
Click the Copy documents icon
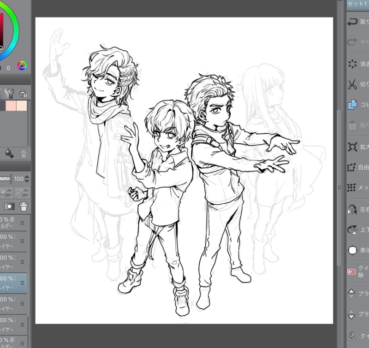352,105
